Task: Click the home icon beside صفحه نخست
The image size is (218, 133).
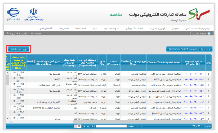Action: click(x=209, y=34)
